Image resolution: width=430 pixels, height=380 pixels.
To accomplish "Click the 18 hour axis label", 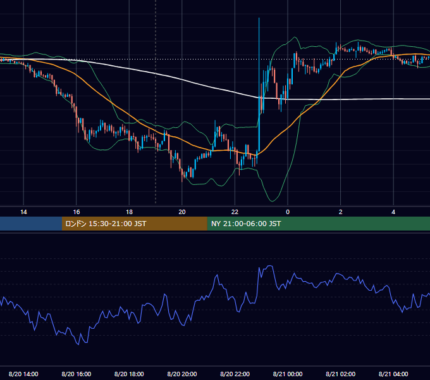I will (x=129, y=212).
